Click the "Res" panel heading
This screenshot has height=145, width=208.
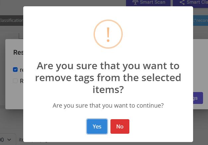click(18, 52)
